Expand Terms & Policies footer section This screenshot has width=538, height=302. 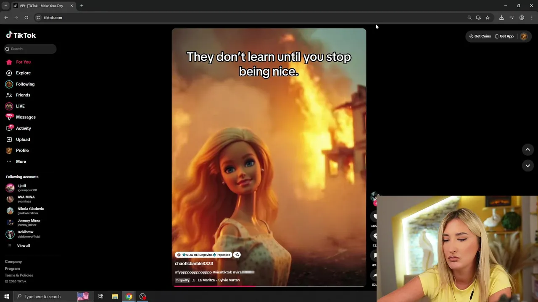point(19,275)
